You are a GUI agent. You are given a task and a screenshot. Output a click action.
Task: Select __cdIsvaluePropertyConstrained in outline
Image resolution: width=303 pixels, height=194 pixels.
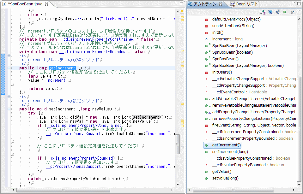(x=251, y=158)
